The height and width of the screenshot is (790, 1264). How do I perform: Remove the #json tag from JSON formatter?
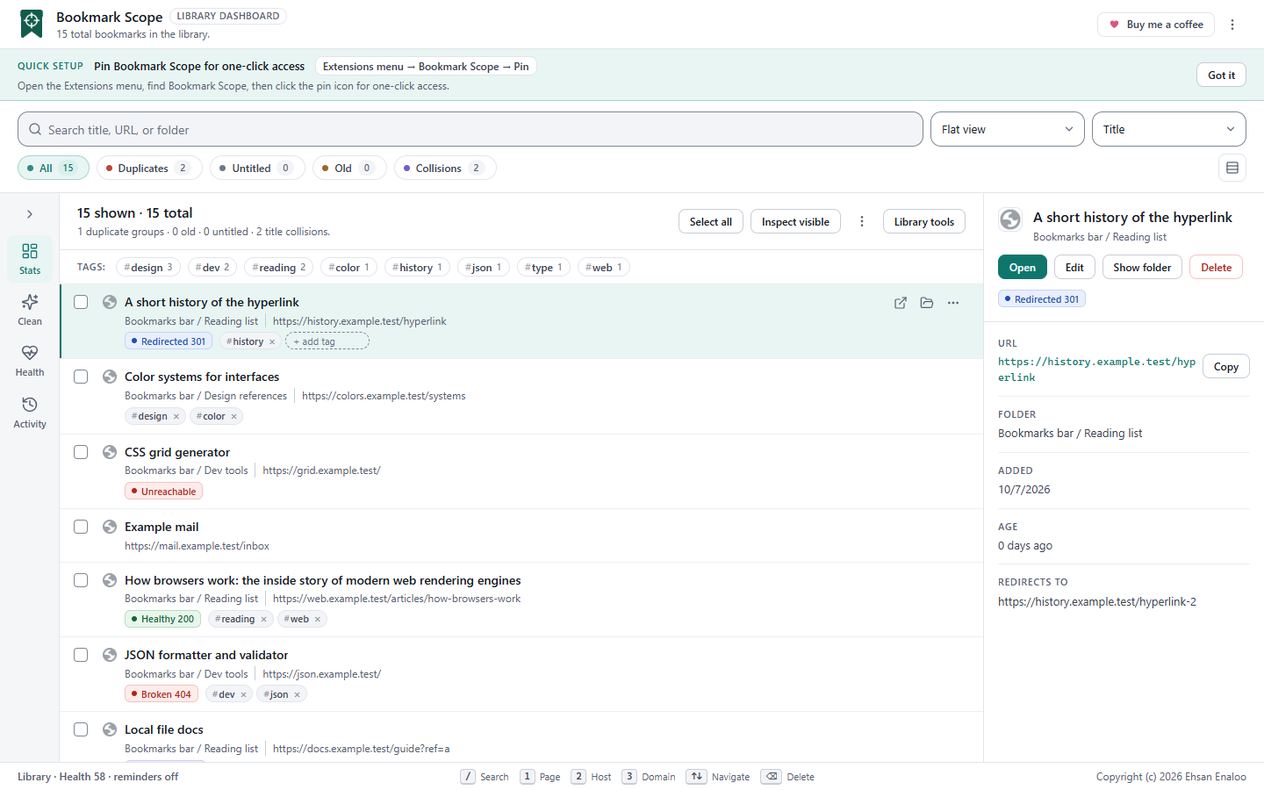click(298, 695)
